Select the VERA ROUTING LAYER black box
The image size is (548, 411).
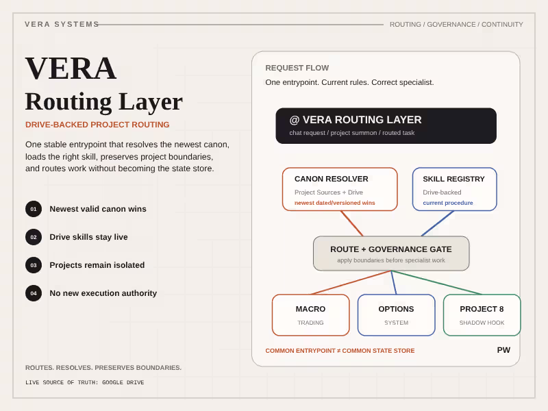(386, 126)
